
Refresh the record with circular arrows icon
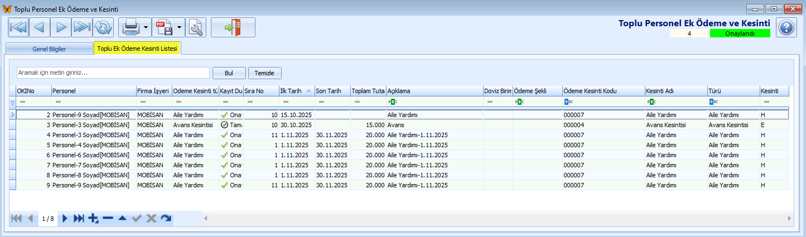(103, 27)
